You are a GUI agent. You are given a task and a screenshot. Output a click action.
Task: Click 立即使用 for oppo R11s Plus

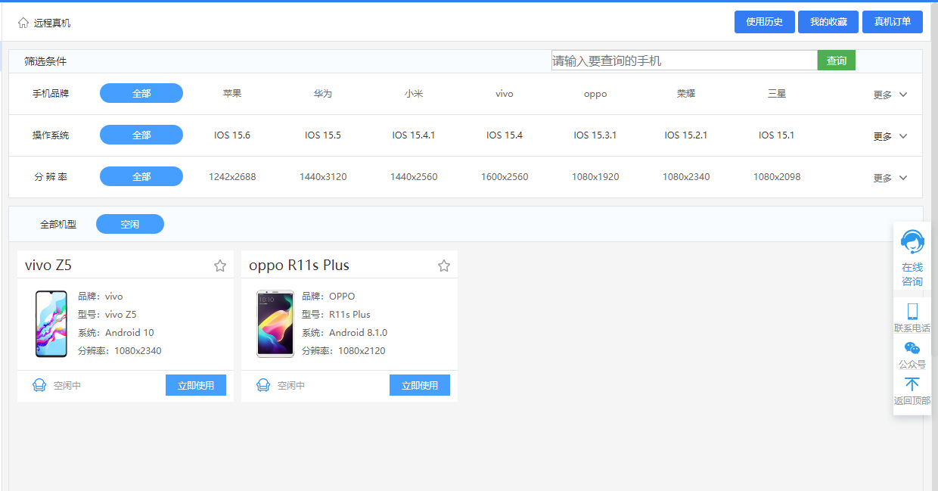420,385
